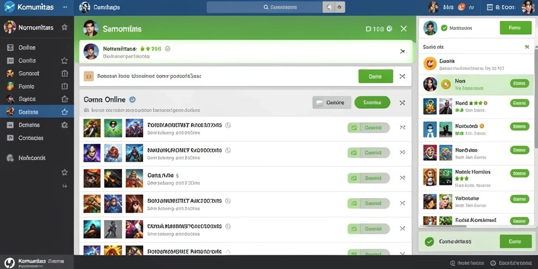Collapse the right panel section using the green star
Image resolution: width=538 pixels, height=269 pixels.
point(527,47)
